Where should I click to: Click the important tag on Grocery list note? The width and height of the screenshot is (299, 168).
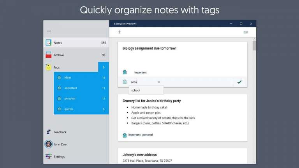134,135
